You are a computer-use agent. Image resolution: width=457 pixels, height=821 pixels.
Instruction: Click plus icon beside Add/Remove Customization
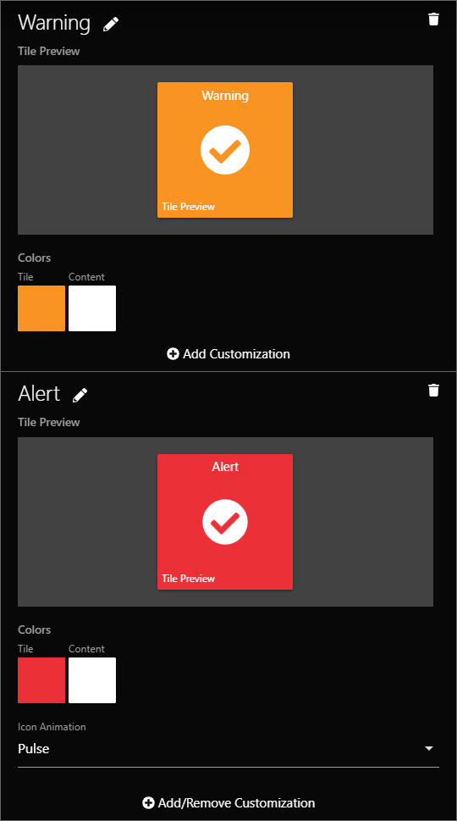(x=148, y=802)
